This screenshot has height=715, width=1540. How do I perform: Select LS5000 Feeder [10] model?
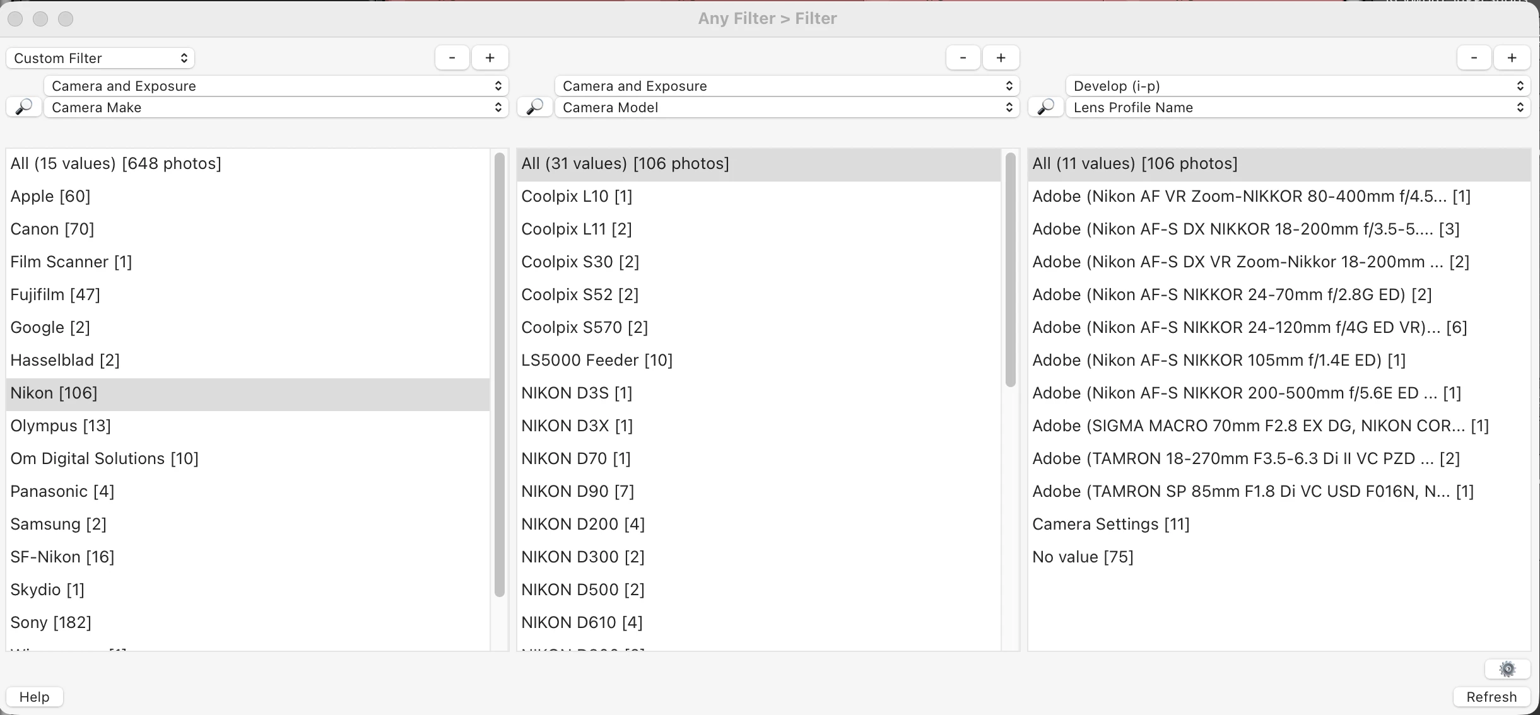(759, 361)
